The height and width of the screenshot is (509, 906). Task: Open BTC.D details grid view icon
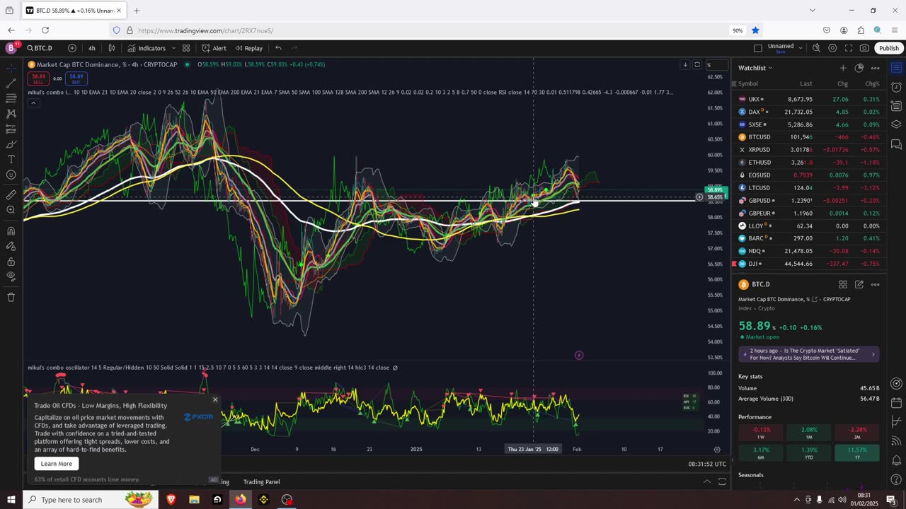843,284
